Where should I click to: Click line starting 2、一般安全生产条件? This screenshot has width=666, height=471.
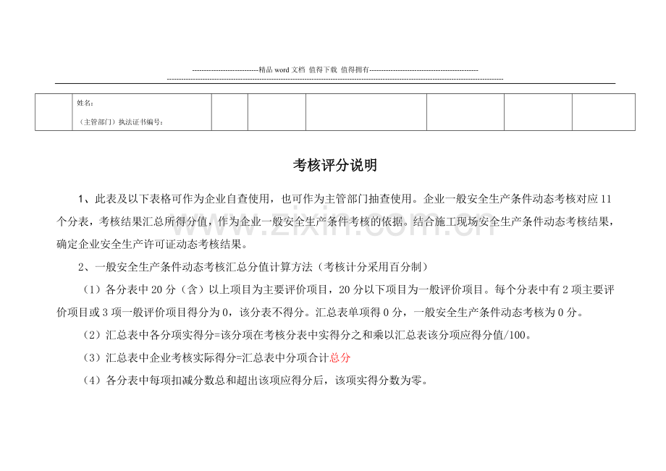coord(253,267)
